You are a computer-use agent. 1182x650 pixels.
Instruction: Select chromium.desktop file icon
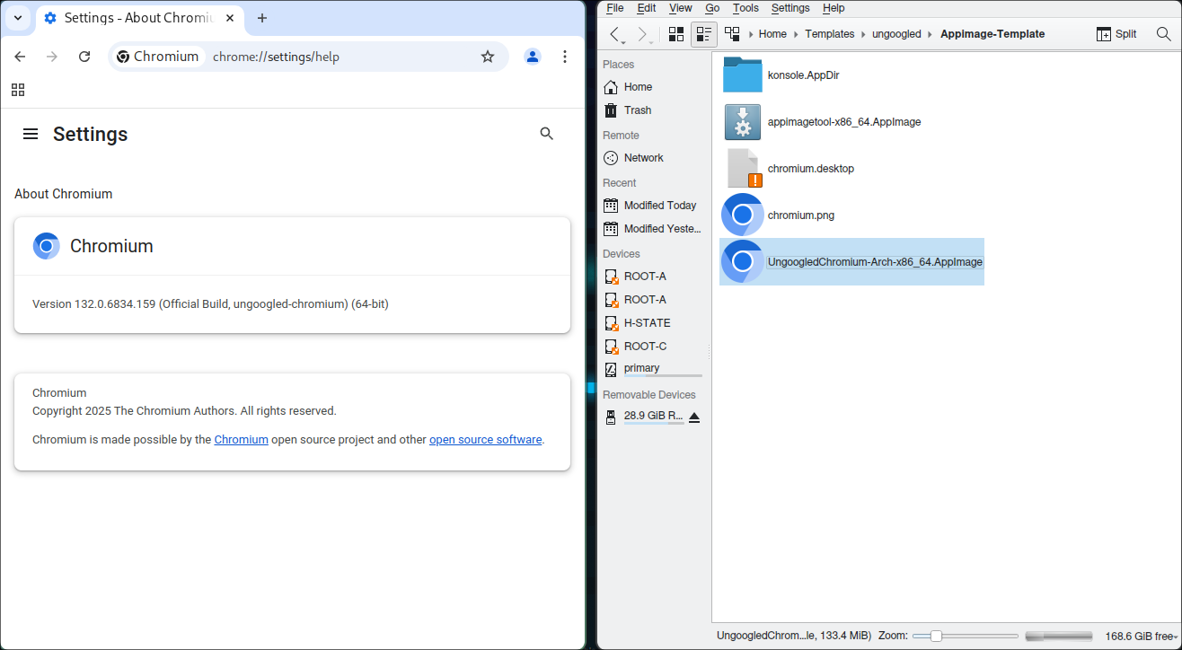click(743, 169)
